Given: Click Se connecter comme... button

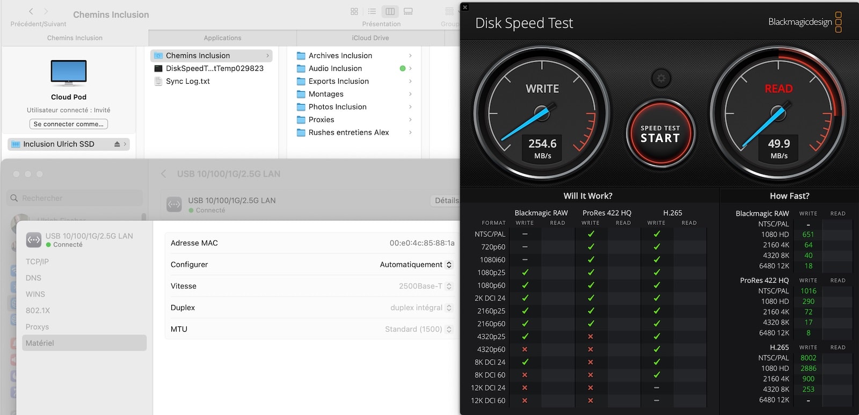Looking at the screenshot, I should pyautogui.click(x=69, y=124).
